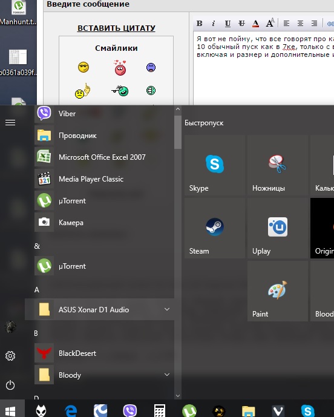Expand the Bloody folder
Screen dimensions: 334x417
(x=167, y=375)
